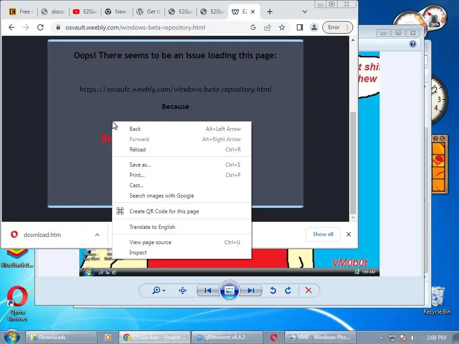This screenshot has height=344, width=459.
Task: Choose Search images with Google
Action: (182, 196)
